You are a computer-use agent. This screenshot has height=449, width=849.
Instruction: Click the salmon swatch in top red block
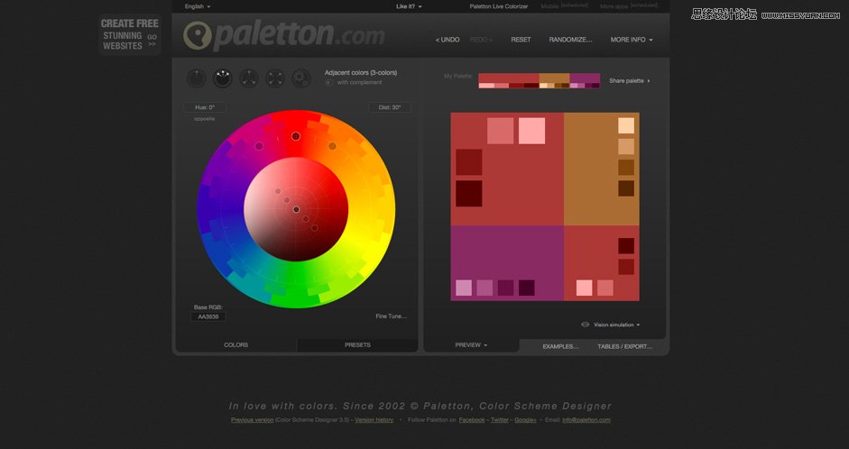click(501, 131)
